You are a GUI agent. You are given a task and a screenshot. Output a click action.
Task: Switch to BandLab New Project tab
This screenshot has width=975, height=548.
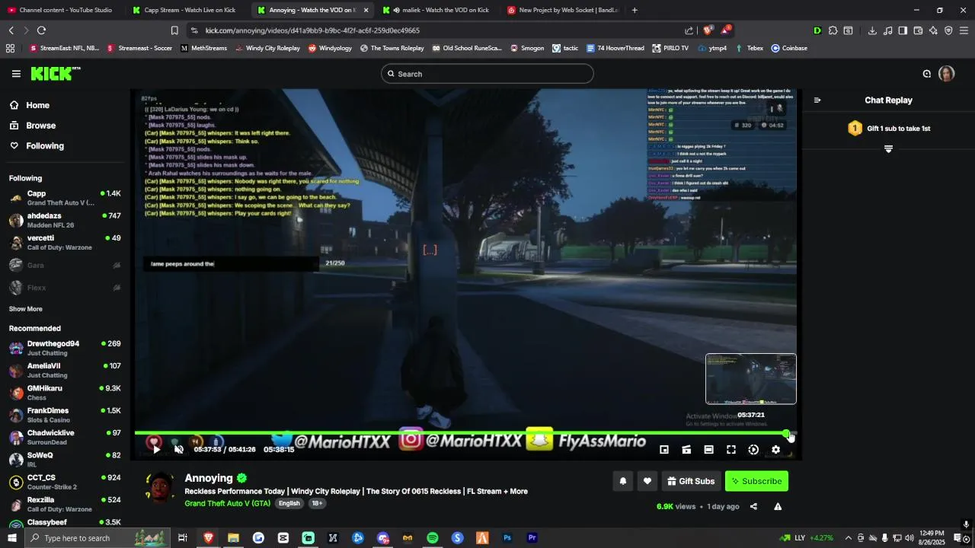click(564, 10)
